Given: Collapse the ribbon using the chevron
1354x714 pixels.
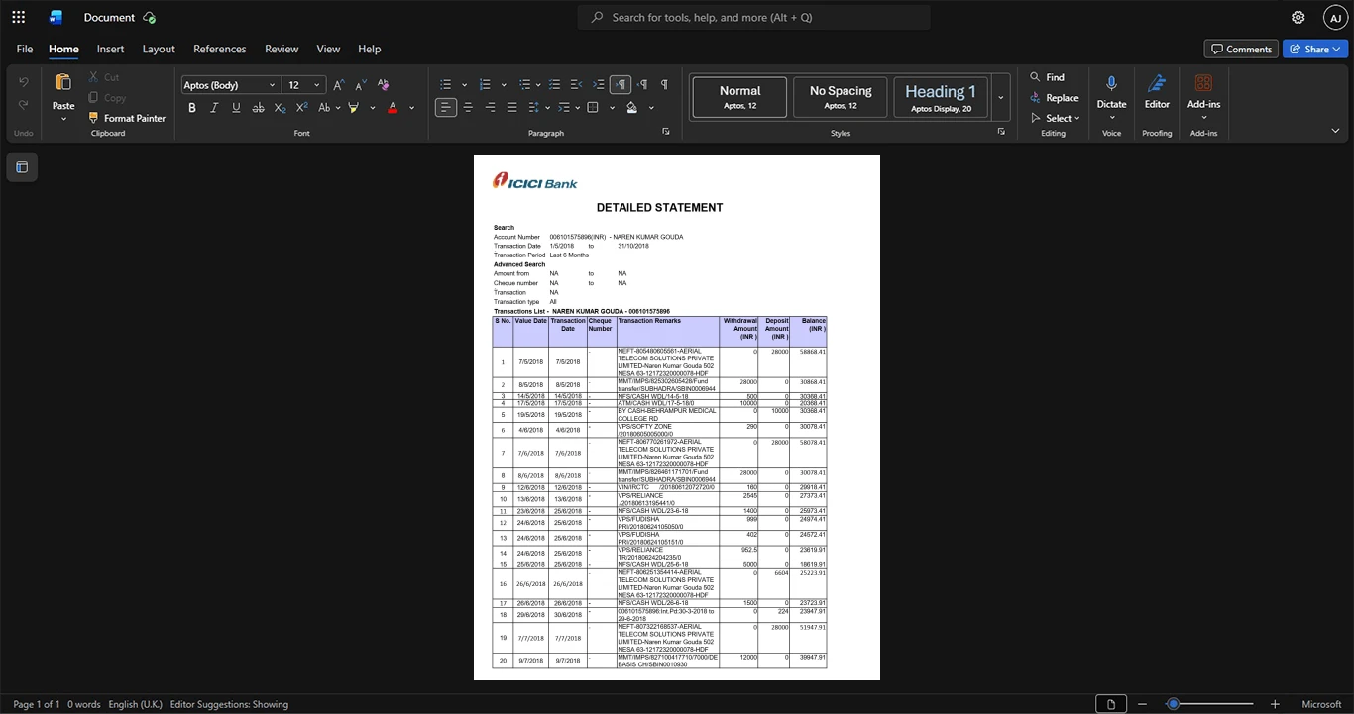Looking at the screenshot, I should coord(1335,131).
